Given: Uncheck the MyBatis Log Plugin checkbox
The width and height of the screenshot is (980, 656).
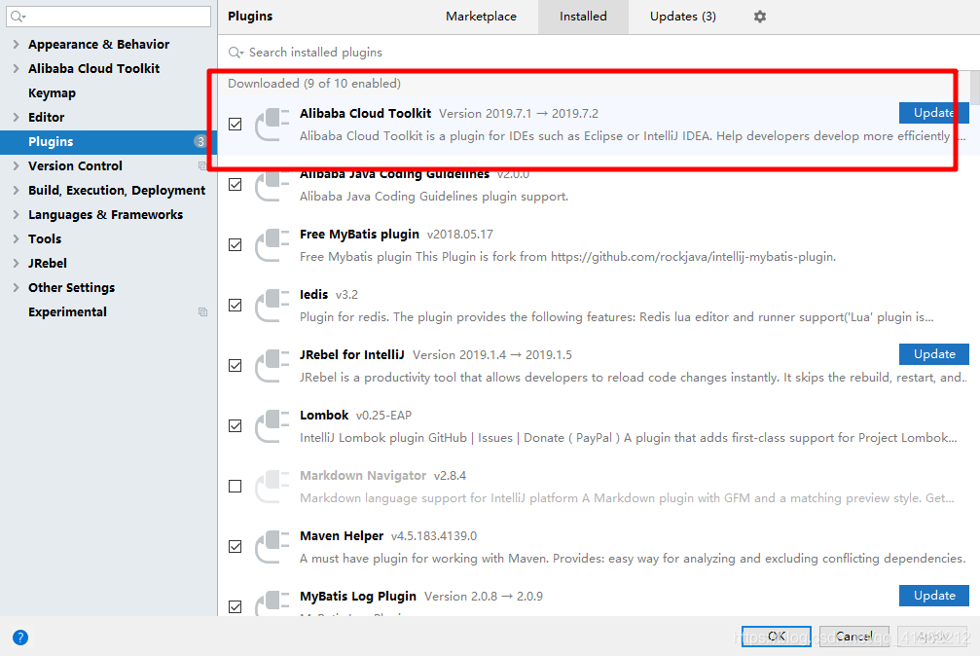Looking at the screenshot, I should click(235, 607).
